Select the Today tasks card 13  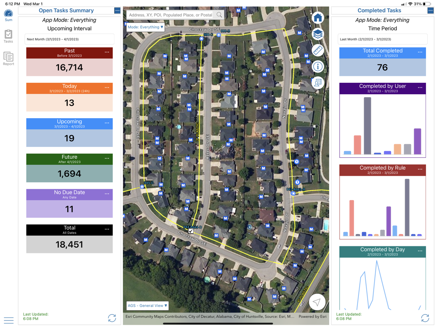click(x=69, y=97)
